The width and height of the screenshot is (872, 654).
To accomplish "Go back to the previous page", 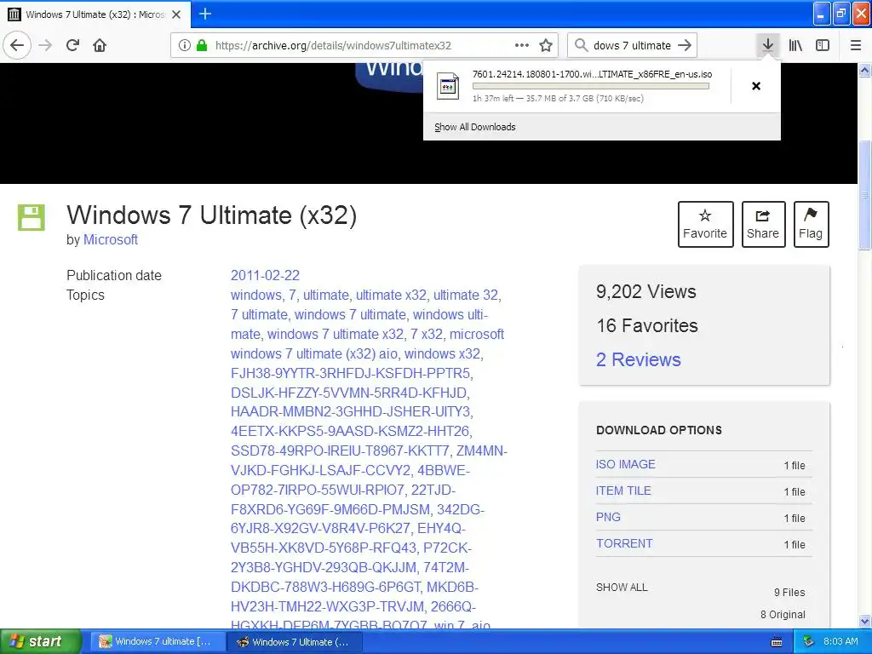I will 17,45.
